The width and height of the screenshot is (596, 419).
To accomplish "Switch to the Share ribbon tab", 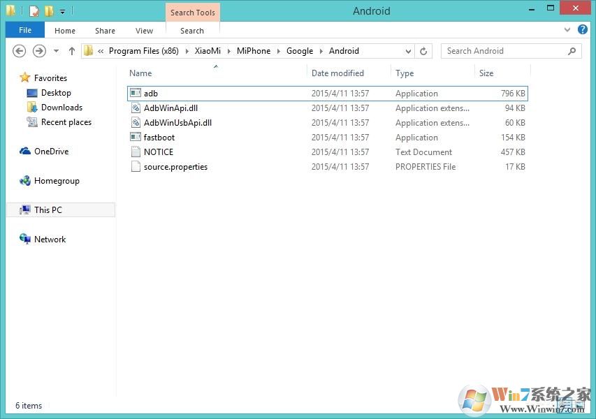I will point(105,31).
